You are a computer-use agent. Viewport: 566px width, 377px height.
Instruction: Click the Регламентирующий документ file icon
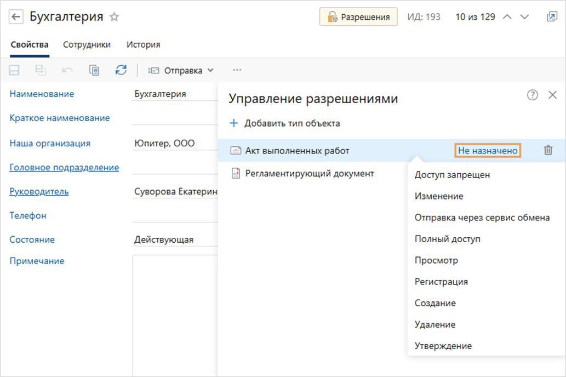[x=236, y=173]
